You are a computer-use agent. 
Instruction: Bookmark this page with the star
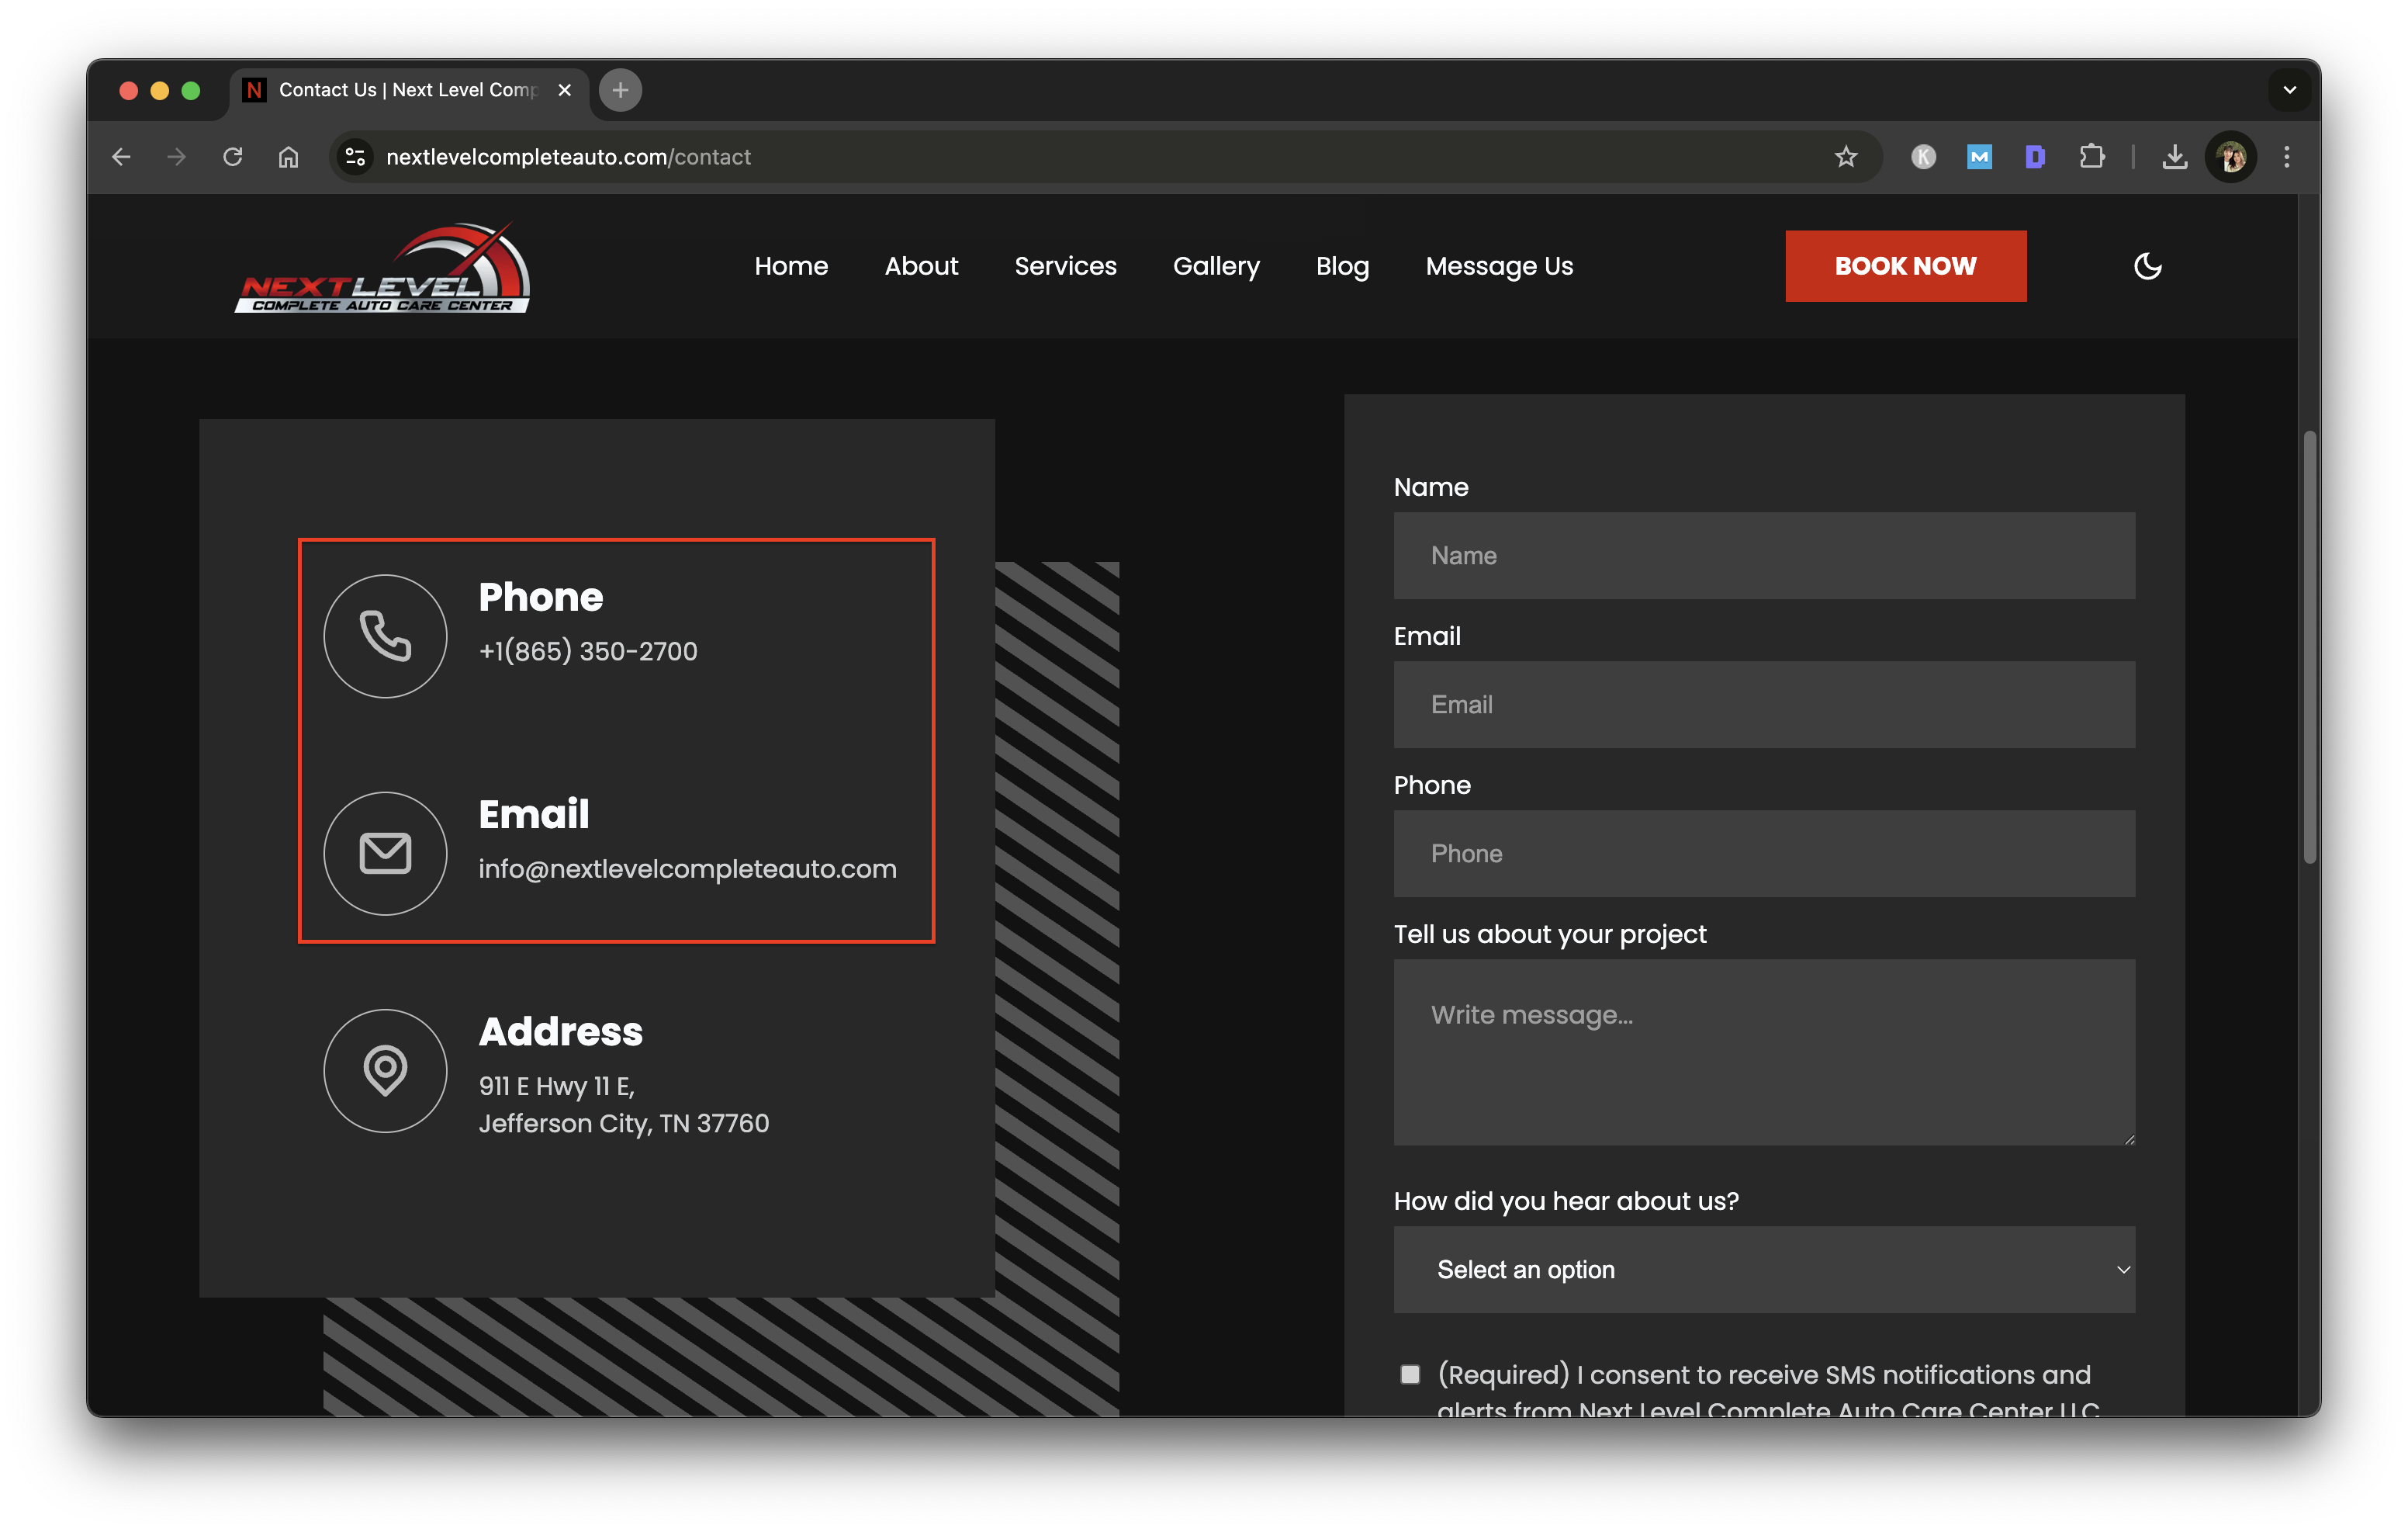pos(1845,157)
